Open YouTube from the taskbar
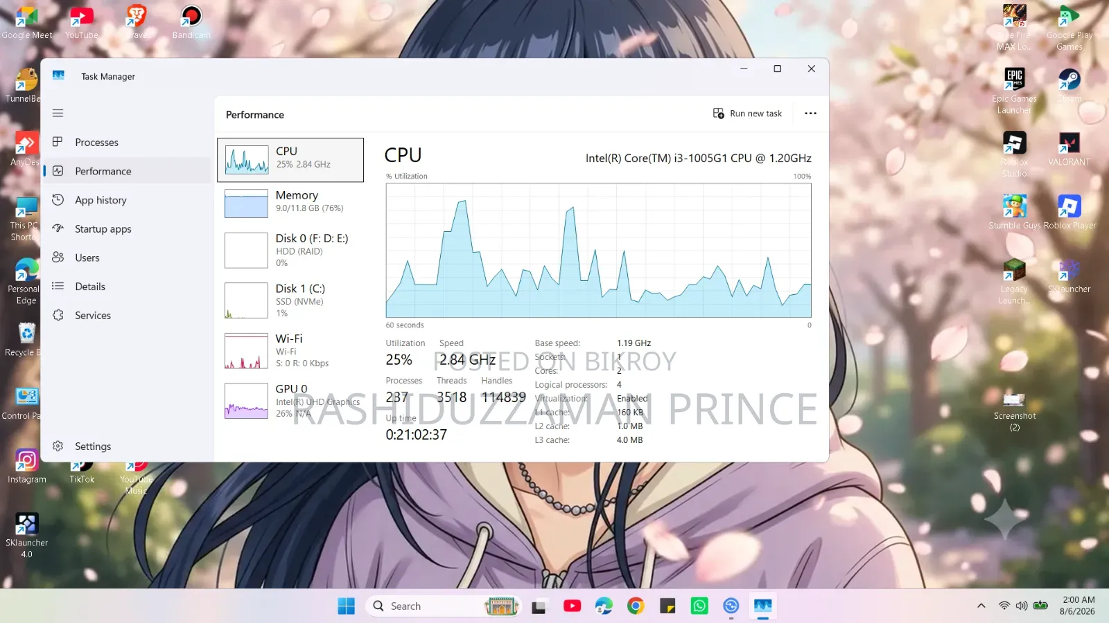 coord(572,606)
